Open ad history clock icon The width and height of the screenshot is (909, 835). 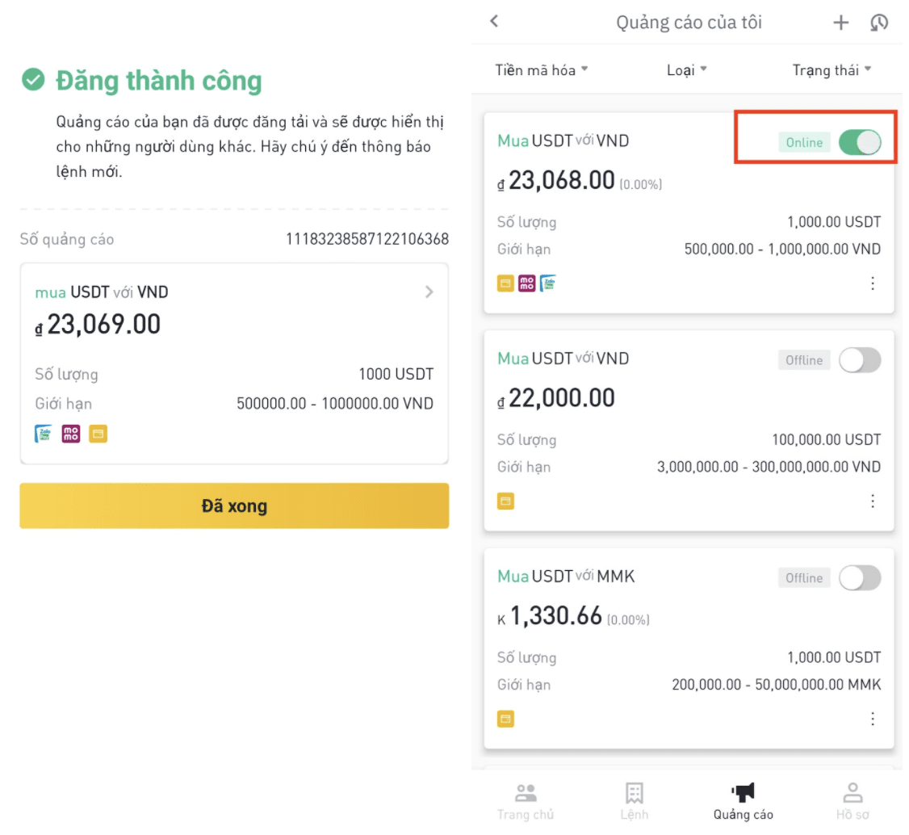pyautogui.click(x=879, y=23)
